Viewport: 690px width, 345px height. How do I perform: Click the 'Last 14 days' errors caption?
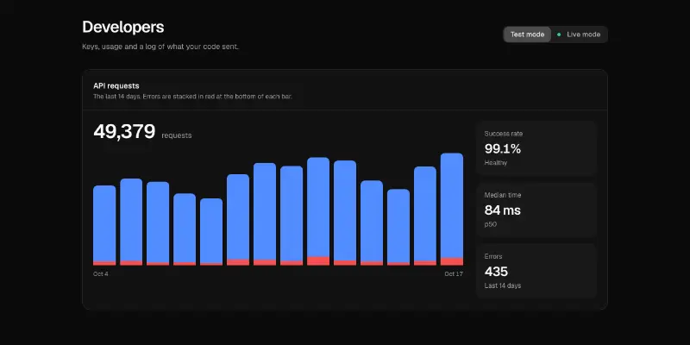(x=503, y=285)
